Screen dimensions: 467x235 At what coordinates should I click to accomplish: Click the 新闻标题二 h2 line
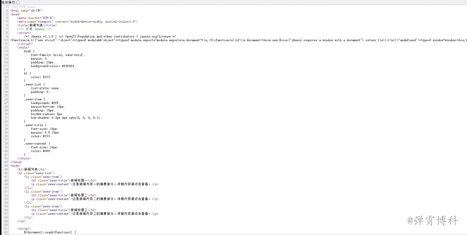[x=64, y=195]
